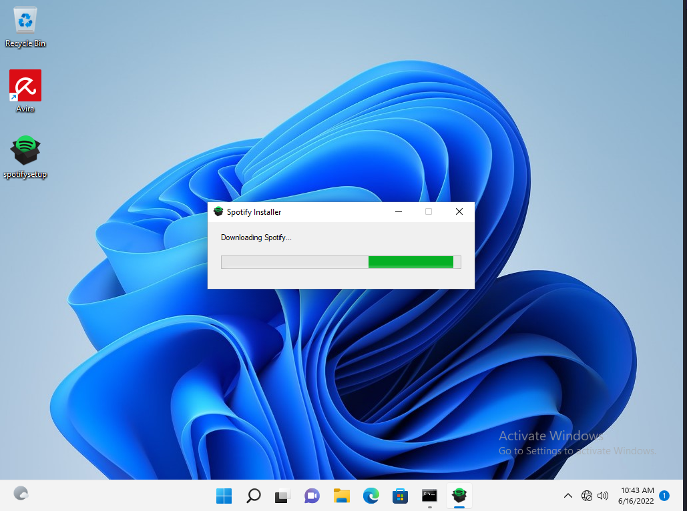Launch Chat from the taskbar

point(312,496)
